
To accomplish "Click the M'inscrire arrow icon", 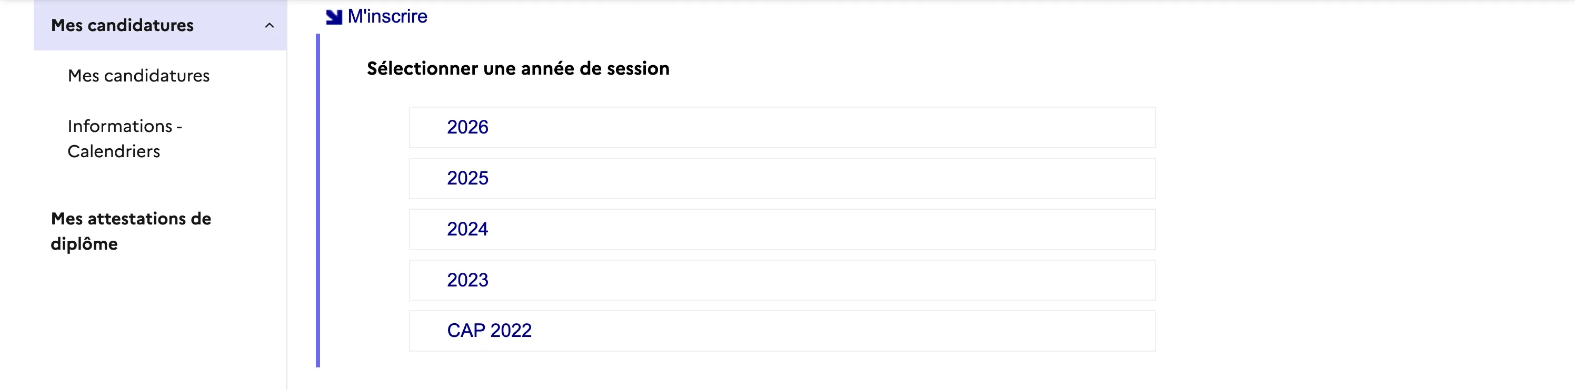I will coord(334,17).
